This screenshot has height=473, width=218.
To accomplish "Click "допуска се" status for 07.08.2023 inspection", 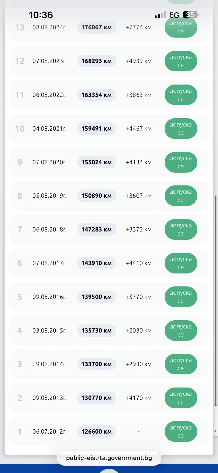I will tap(181, 61).
